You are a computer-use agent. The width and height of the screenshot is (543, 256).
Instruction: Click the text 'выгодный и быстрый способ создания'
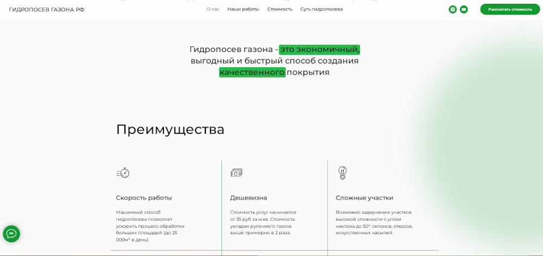275,61
